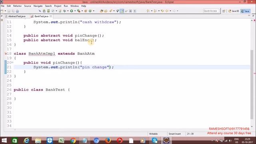The height and width of the screenshot is (144, 256).
Task: Click the Previous Annotation icon
Action: coord(155,11)
